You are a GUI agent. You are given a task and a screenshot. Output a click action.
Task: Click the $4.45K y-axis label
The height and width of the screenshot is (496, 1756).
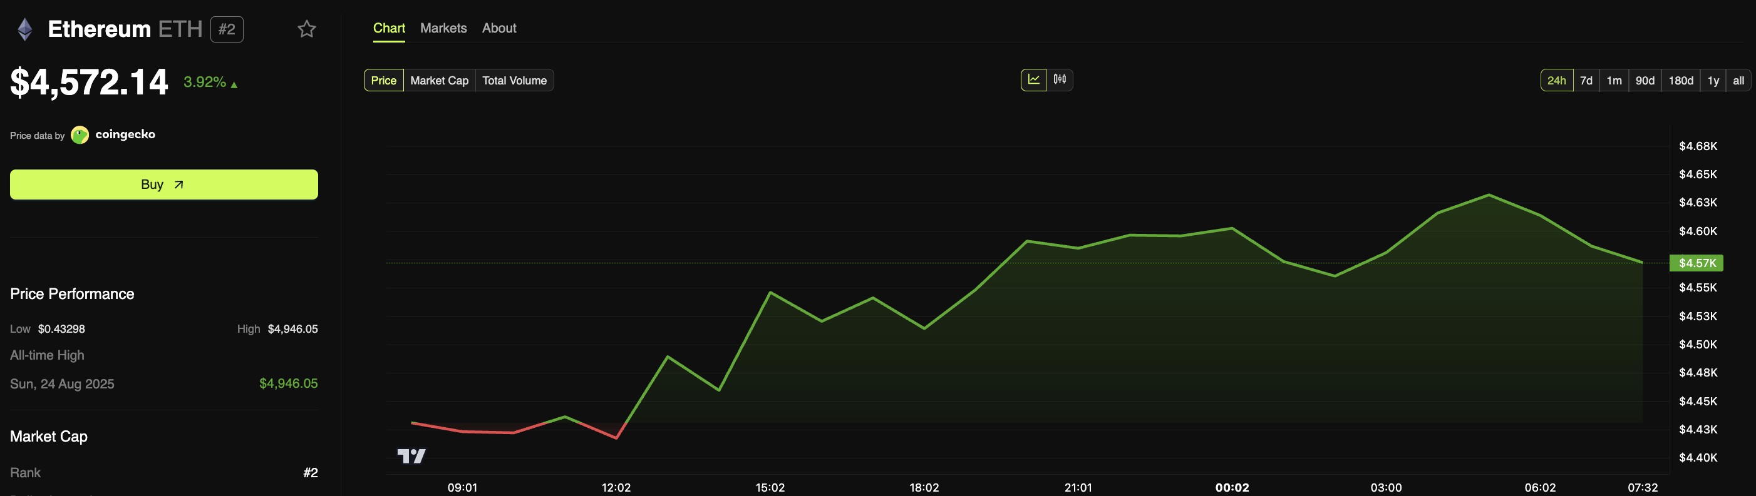tap(1698, 402)
